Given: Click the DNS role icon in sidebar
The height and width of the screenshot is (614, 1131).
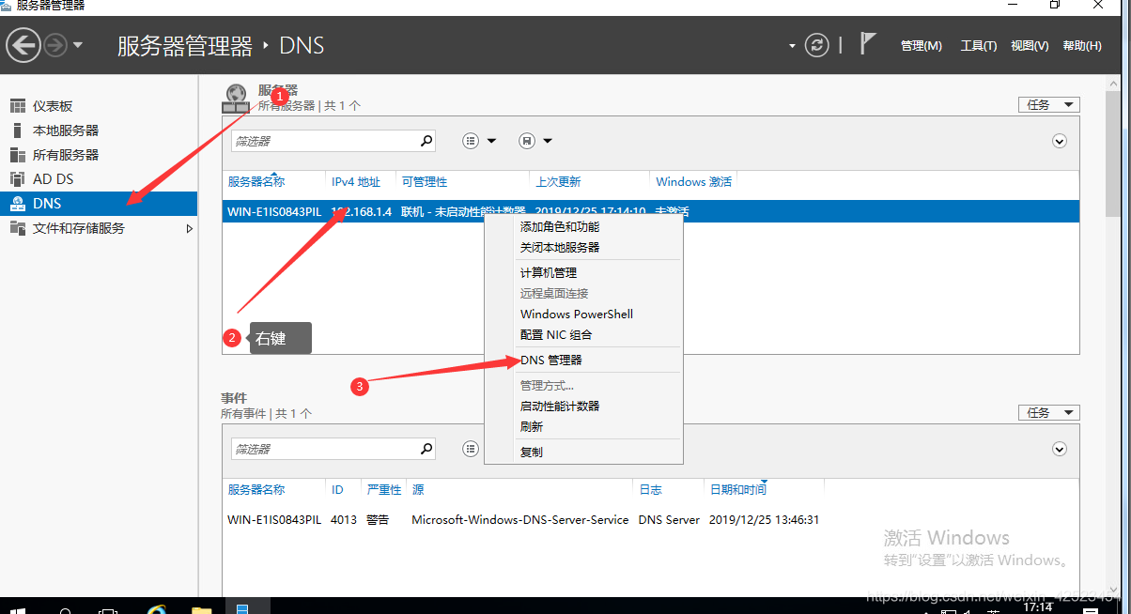Looking at the screenshot, I should pos(17,204).
